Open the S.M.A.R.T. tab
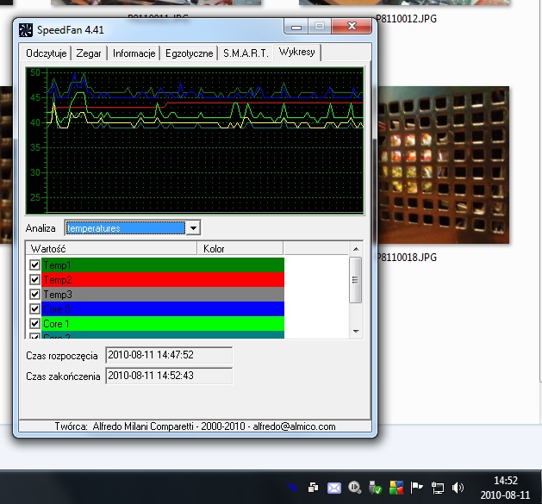542x504 pixels. point(246,53)
